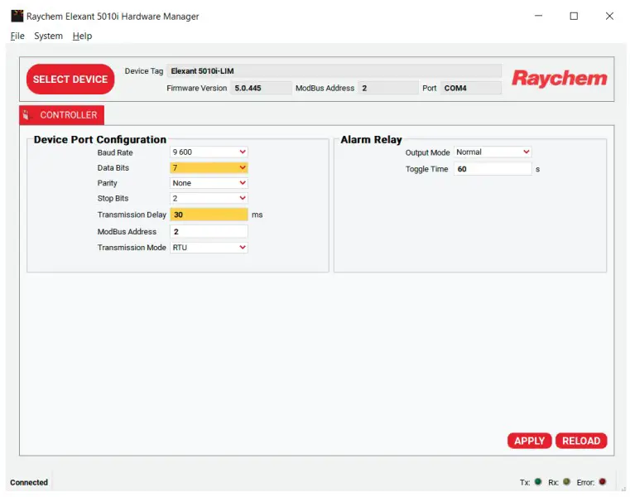
Task: Expand the Output Mode dropdown
Action: 493,152
